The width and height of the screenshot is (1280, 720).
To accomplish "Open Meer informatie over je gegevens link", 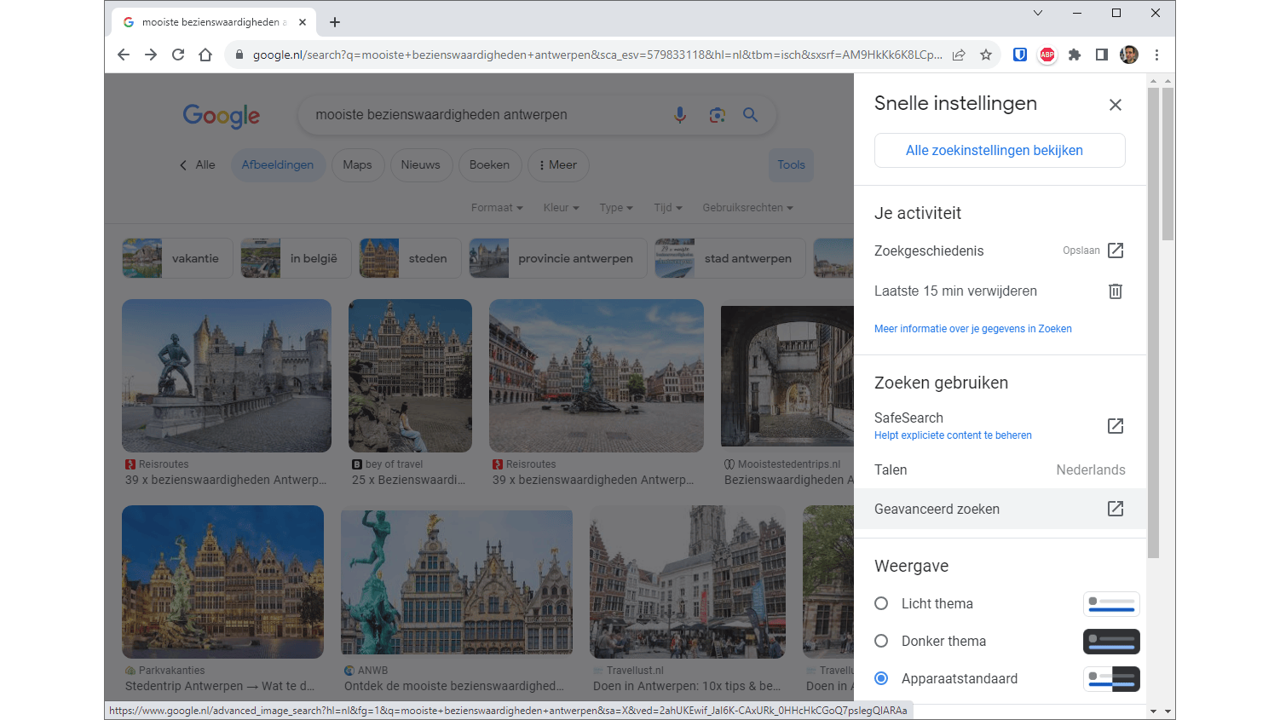I will [x=972, y=329].
